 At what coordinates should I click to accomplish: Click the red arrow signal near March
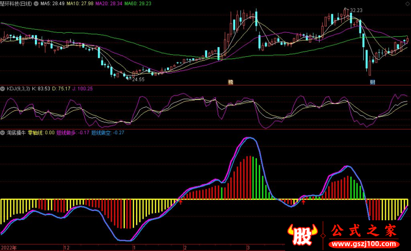pyautogui.click(x=304, y=201)
